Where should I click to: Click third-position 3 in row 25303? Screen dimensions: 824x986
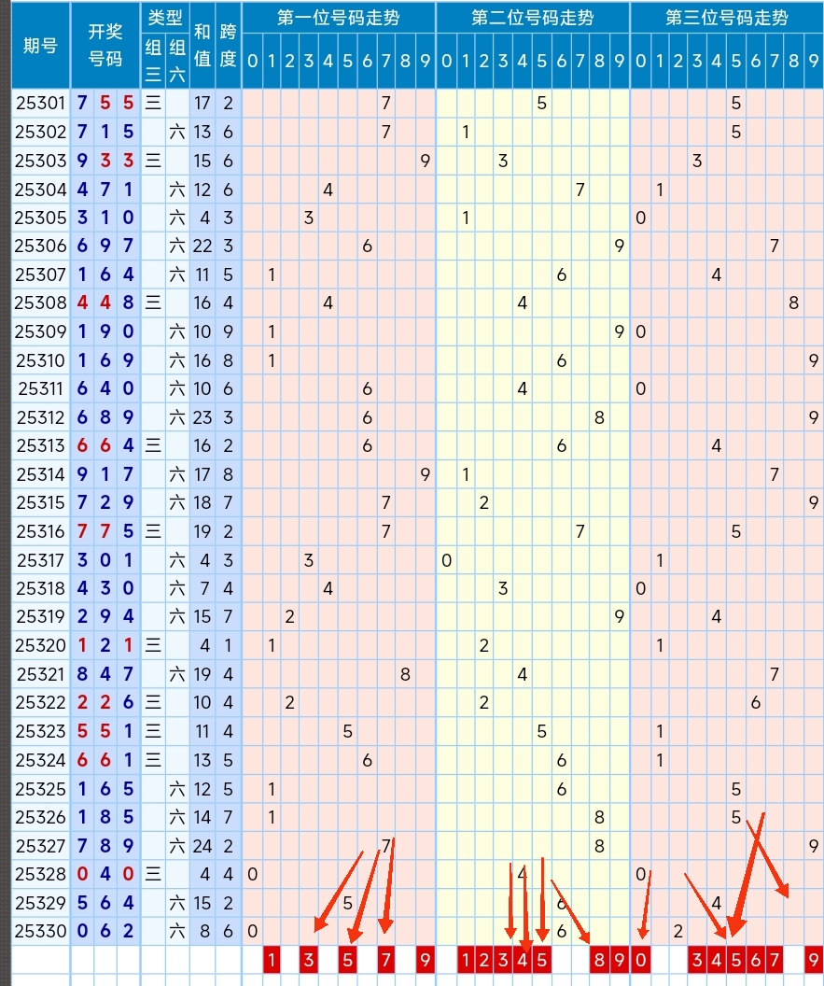tap(697, 161)
